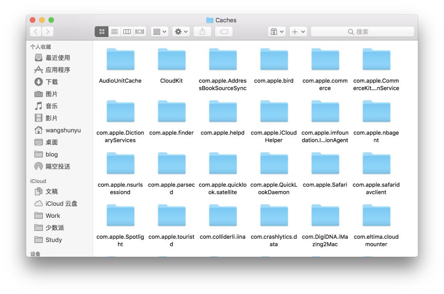Click the search field

pos(362,32)
